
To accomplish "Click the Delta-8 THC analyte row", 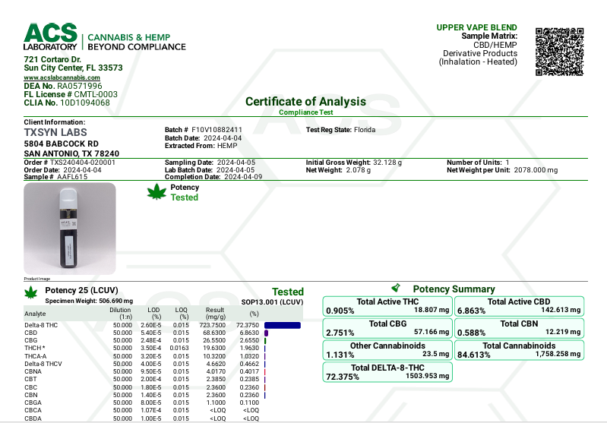I will tap(163, 325).
